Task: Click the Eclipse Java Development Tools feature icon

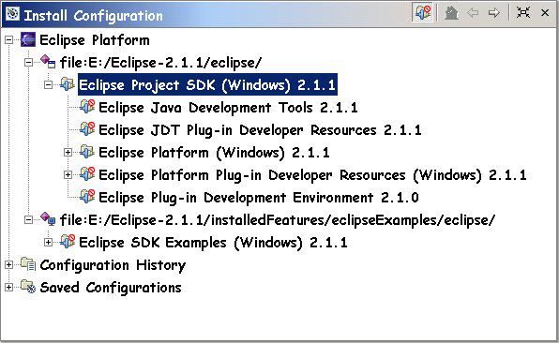Action: (87, 107)
